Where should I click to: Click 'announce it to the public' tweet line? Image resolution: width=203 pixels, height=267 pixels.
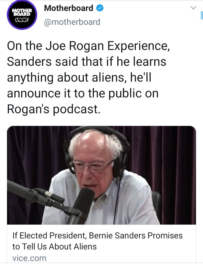(x=83, y=93)
